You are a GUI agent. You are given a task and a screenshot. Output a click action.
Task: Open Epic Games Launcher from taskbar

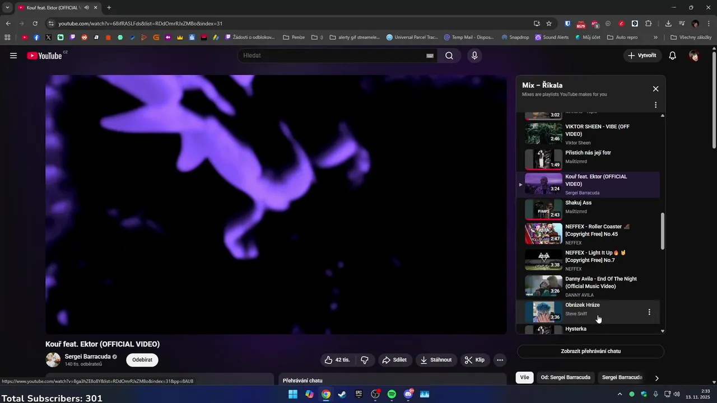point(358,394)
